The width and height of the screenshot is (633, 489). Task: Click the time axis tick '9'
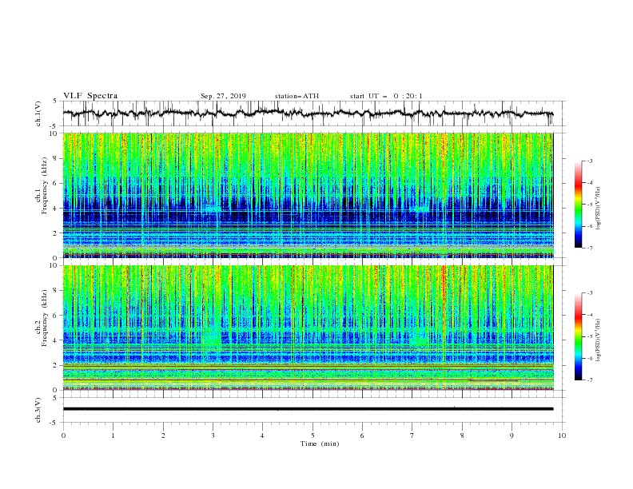point(512,435)
